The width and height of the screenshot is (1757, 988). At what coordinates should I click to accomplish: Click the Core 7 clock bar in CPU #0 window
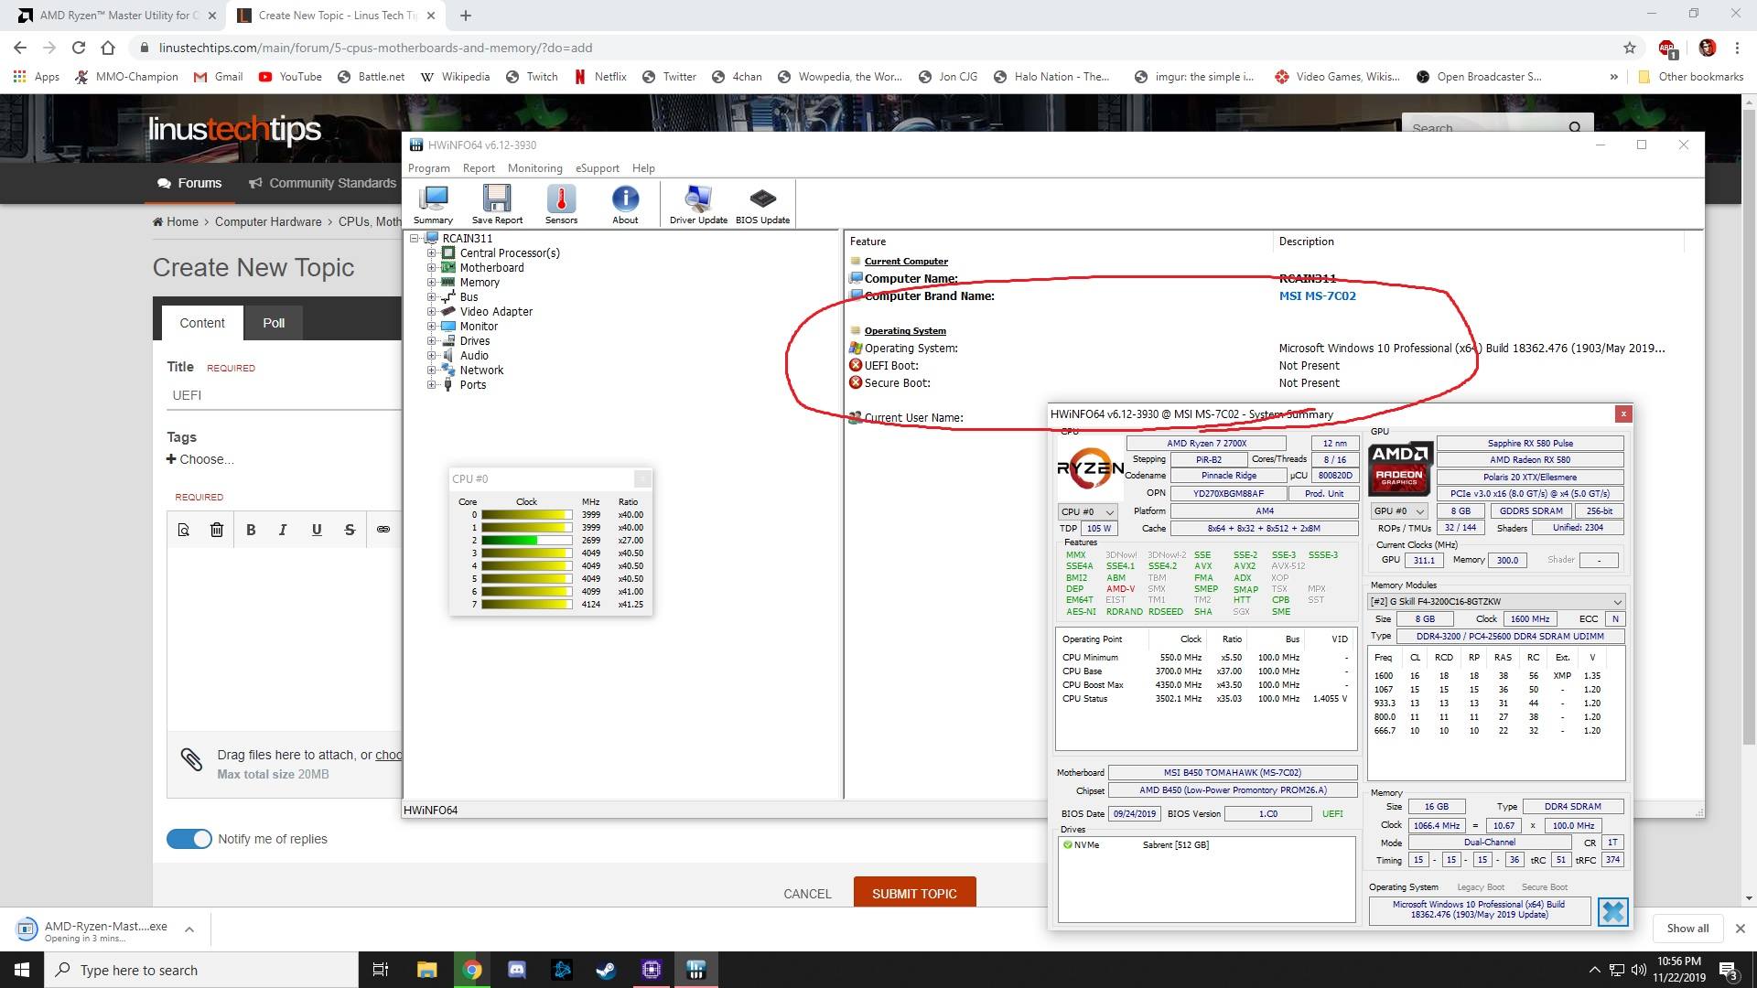point(526,605)
